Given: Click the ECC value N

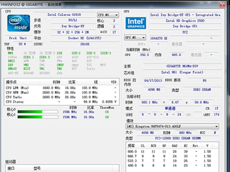Looking at the screenshot, I should pos(215,133).
